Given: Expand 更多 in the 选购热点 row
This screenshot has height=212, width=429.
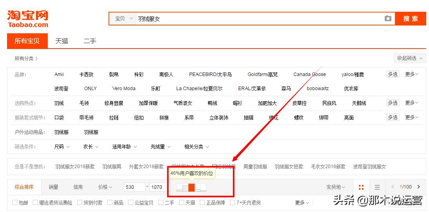Looking at the screenshot, I should (x=412, y=103).
